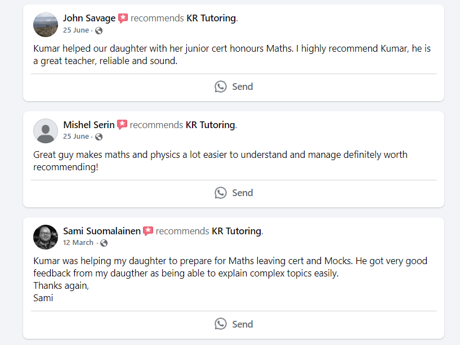Open Mishel Serin's profile name link
Image resolution: width=460 pixels, height=345 pixels.
(x=89, y=124)
